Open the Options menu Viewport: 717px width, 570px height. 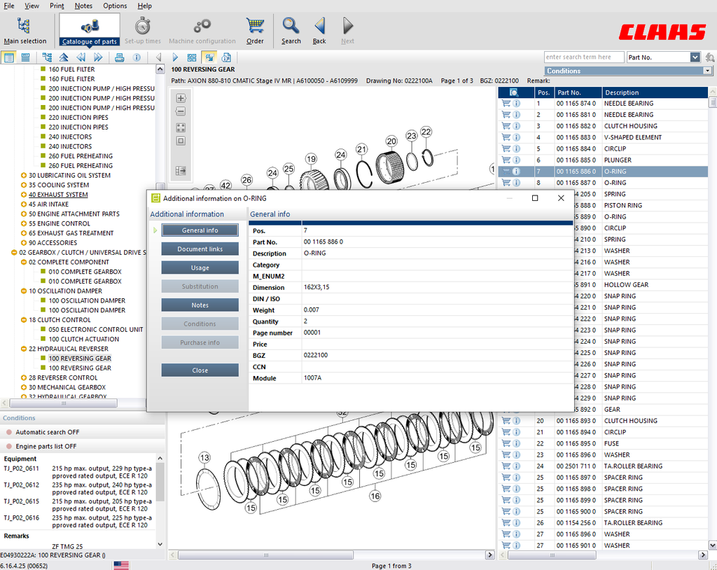(115, 6)
